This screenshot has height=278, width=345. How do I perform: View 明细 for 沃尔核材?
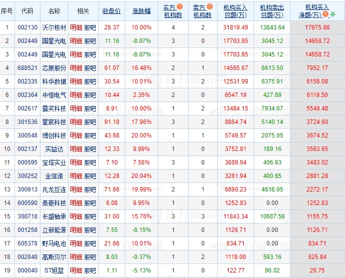click(76, 27)
